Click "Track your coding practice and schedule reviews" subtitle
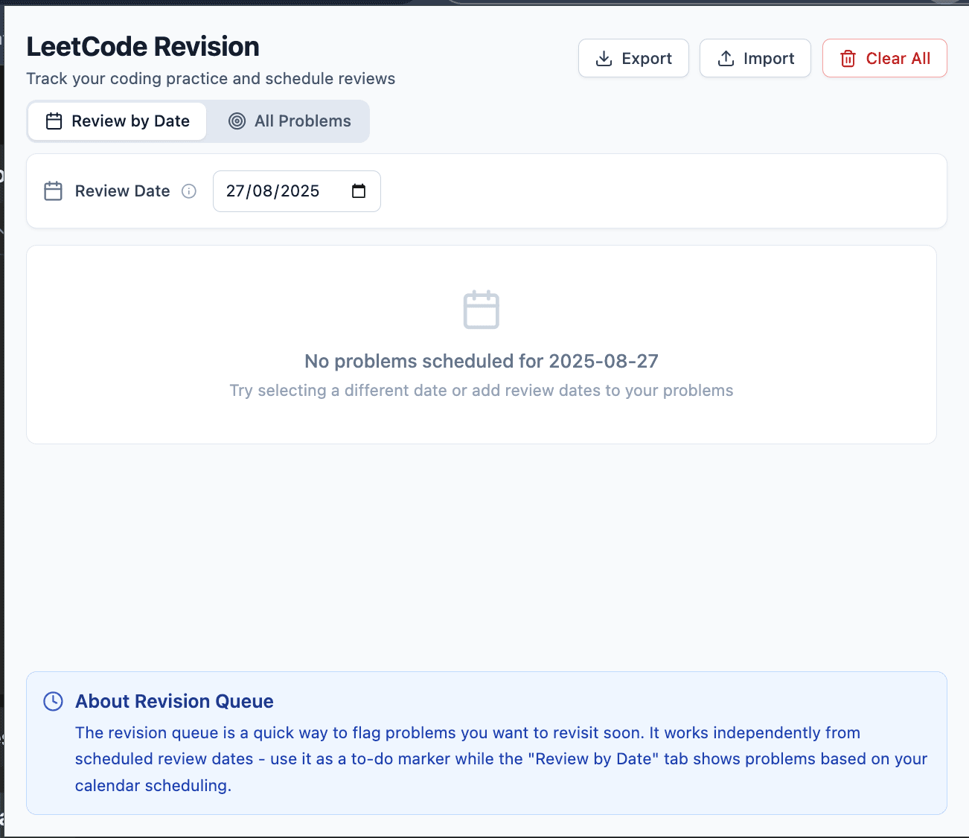Viewport: 969px width, 838px height. tap(211, 79)
